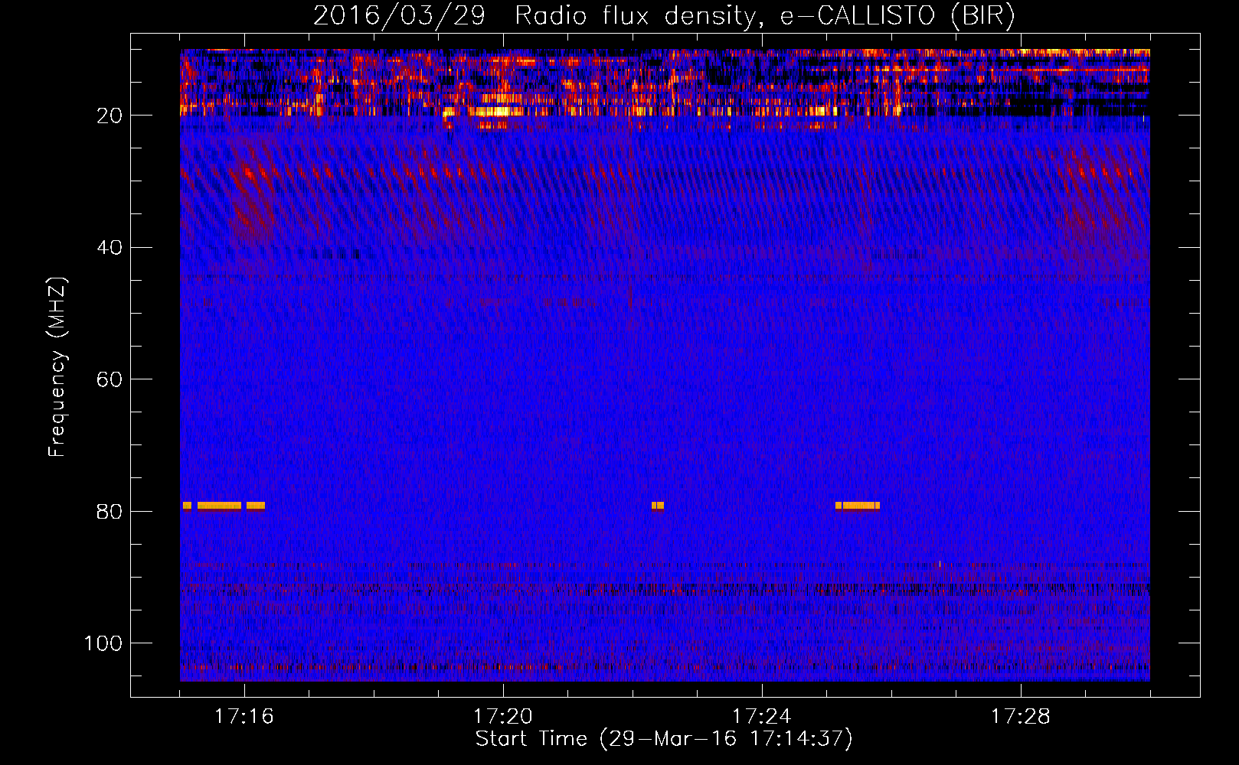Click the 60 MHz frequency tick label
Image resolution: width=1239 pixels, height=765 pixels.
(x=110, y=380)
